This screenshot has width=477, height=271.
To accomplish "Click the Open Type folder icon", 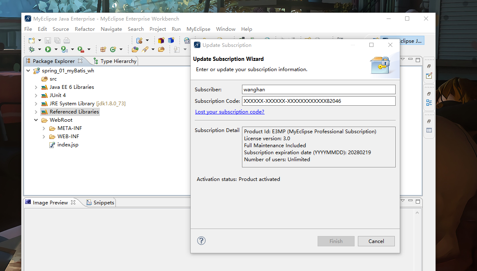I will tap(135, 49).
